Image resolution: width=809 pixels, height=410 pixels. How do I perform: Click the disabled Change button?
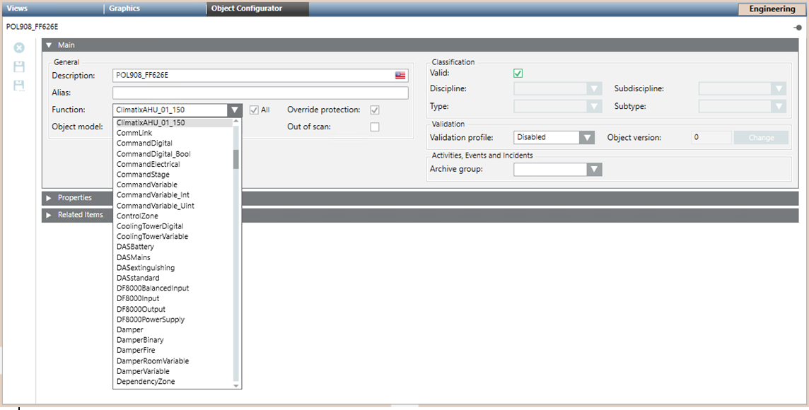[x=761, y=137]
